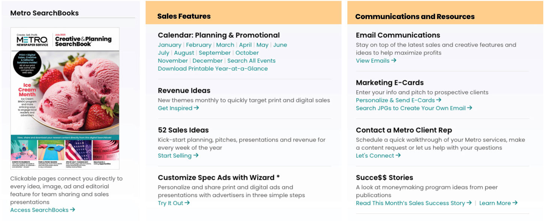Open the January calendar link
This screenshot has width=544, height=223.
click(x=169, y=45)
